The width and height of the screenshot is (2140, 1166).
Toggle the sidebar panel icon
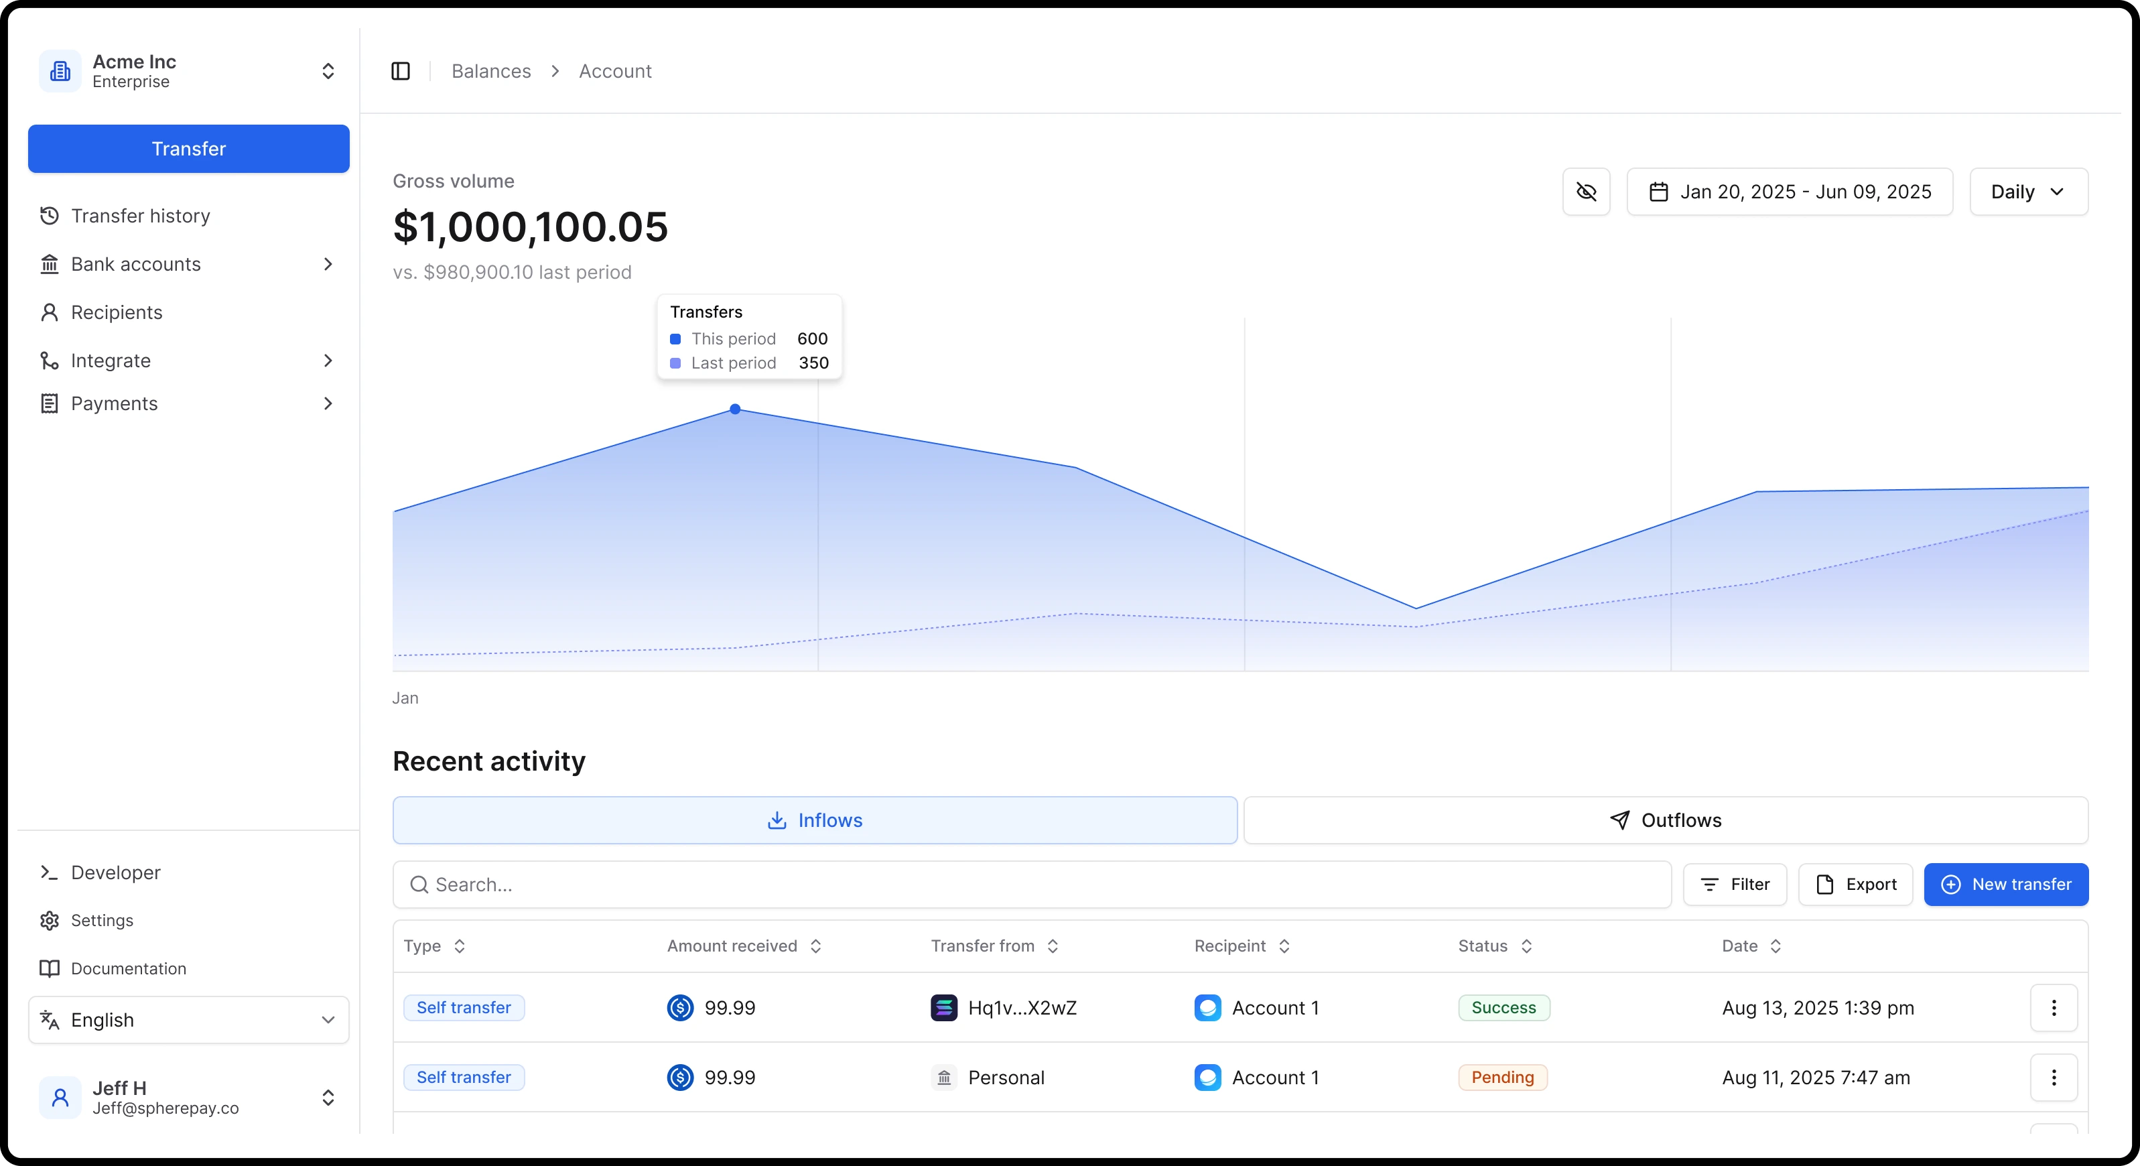[x=401, y=72]
